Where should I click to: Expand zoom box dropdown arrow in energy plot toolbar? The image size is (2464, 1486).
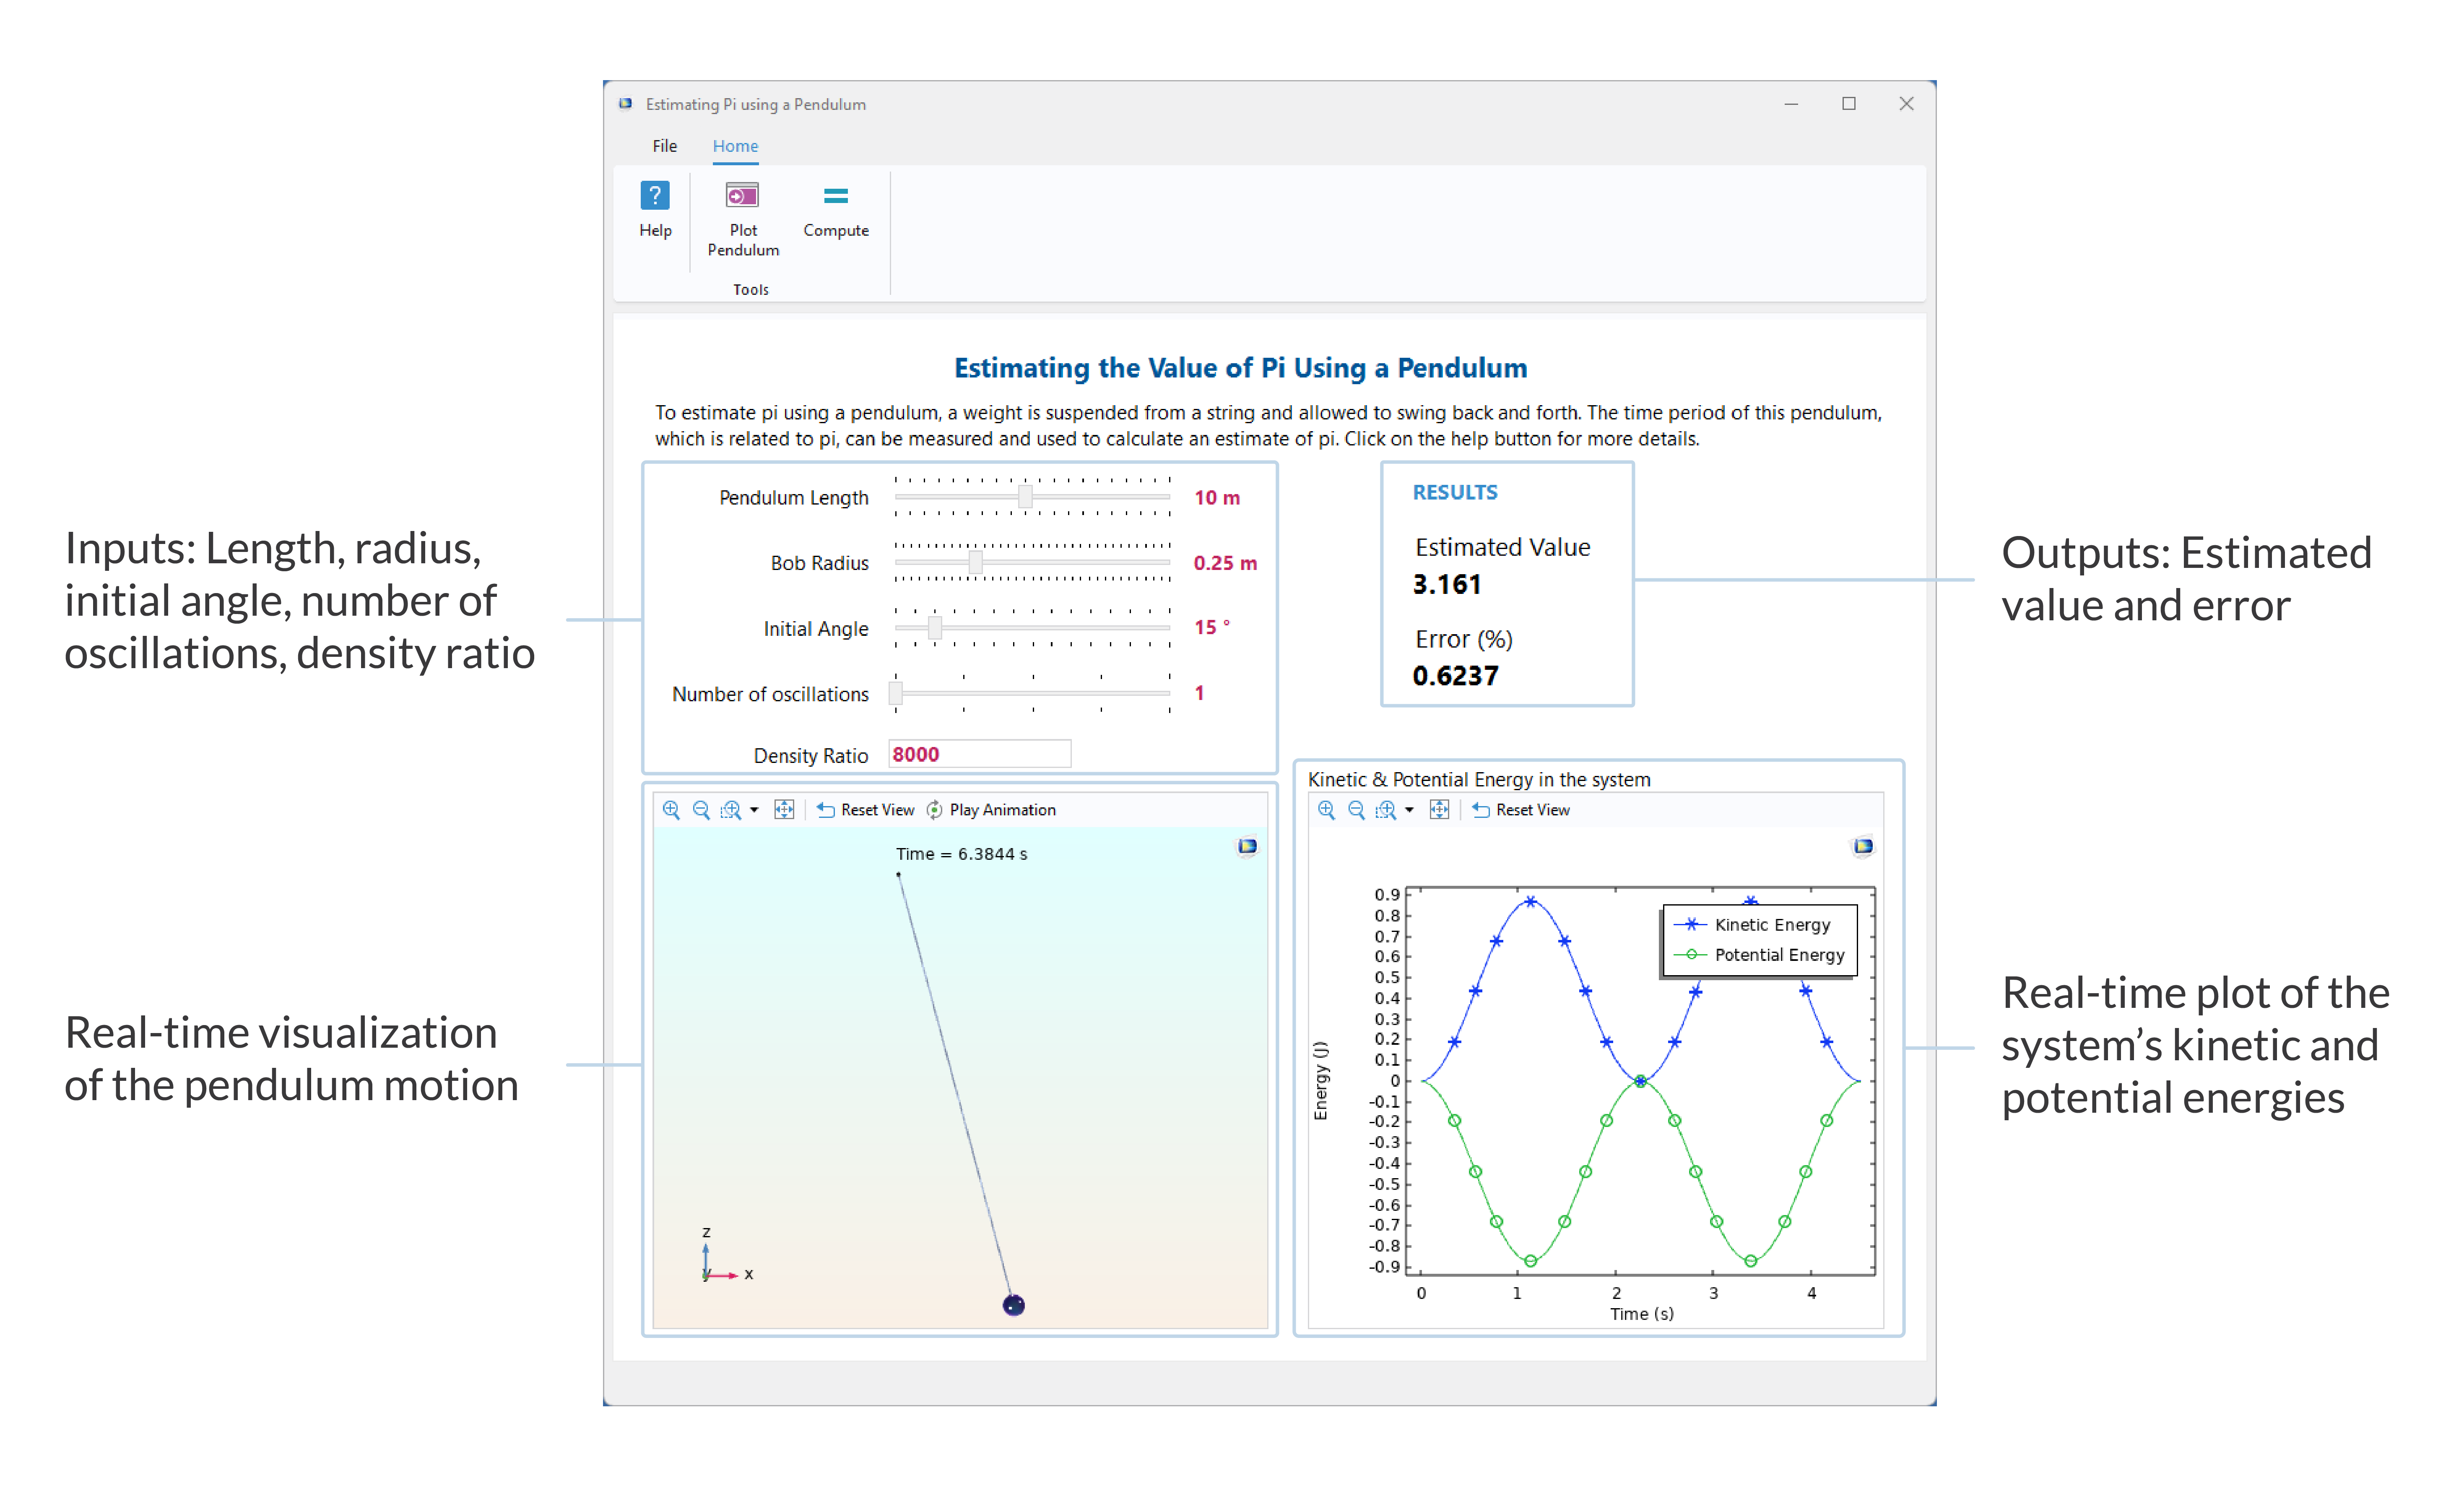tap(1409, 810)
